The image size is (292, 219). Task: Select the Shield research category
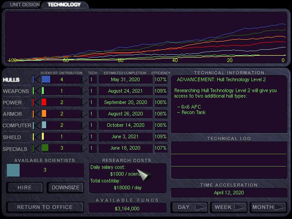coord(12,137)
